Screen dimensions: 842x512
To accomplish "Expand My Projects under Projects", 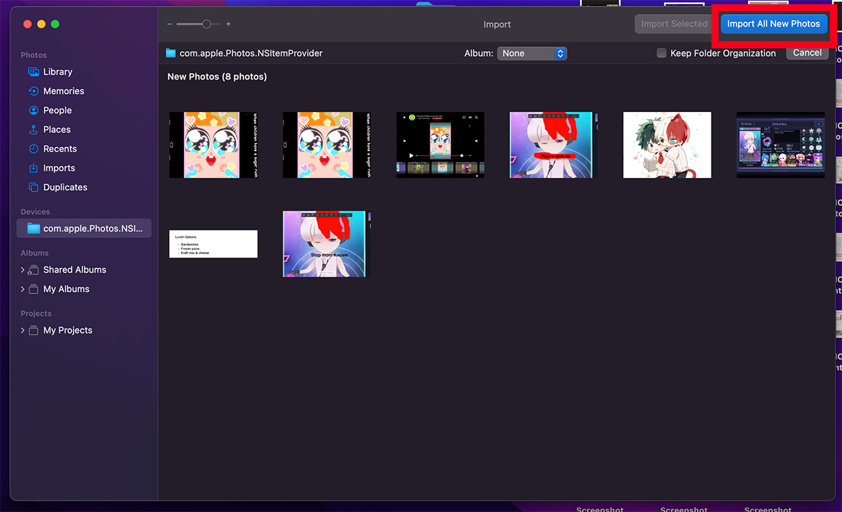I will point(22,329).
